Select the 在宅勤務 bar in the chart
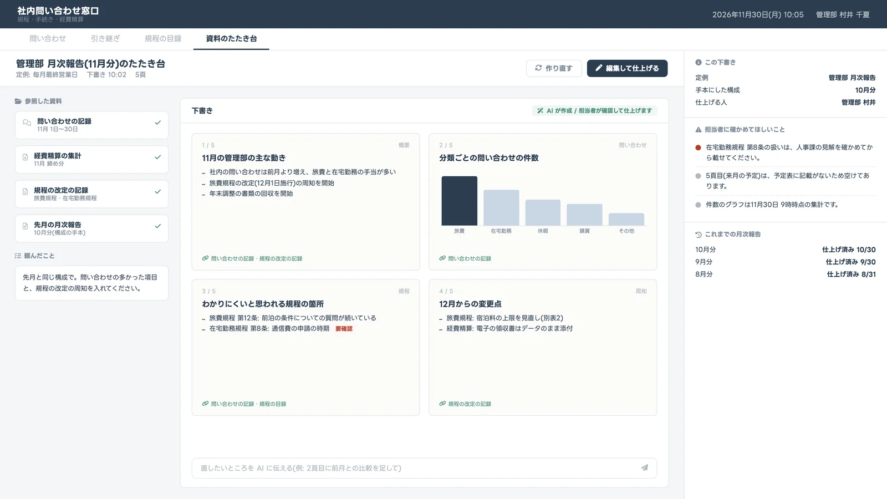Viewport: 887px width, 499px height. pyautogui.click(x=501, y=208)
